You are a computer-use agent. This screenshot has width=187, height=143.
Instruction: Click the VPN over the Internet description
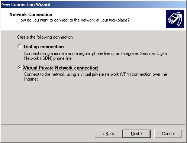(96, 77)
